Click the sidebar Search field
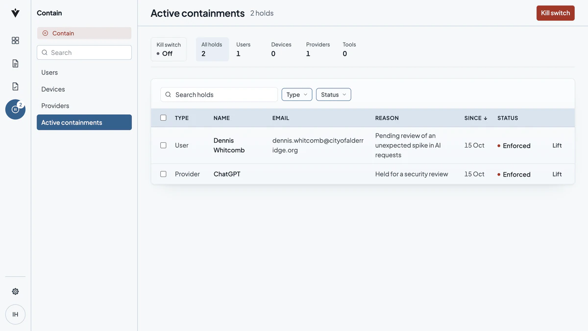 pyautogui.click(x=84, y=52)
